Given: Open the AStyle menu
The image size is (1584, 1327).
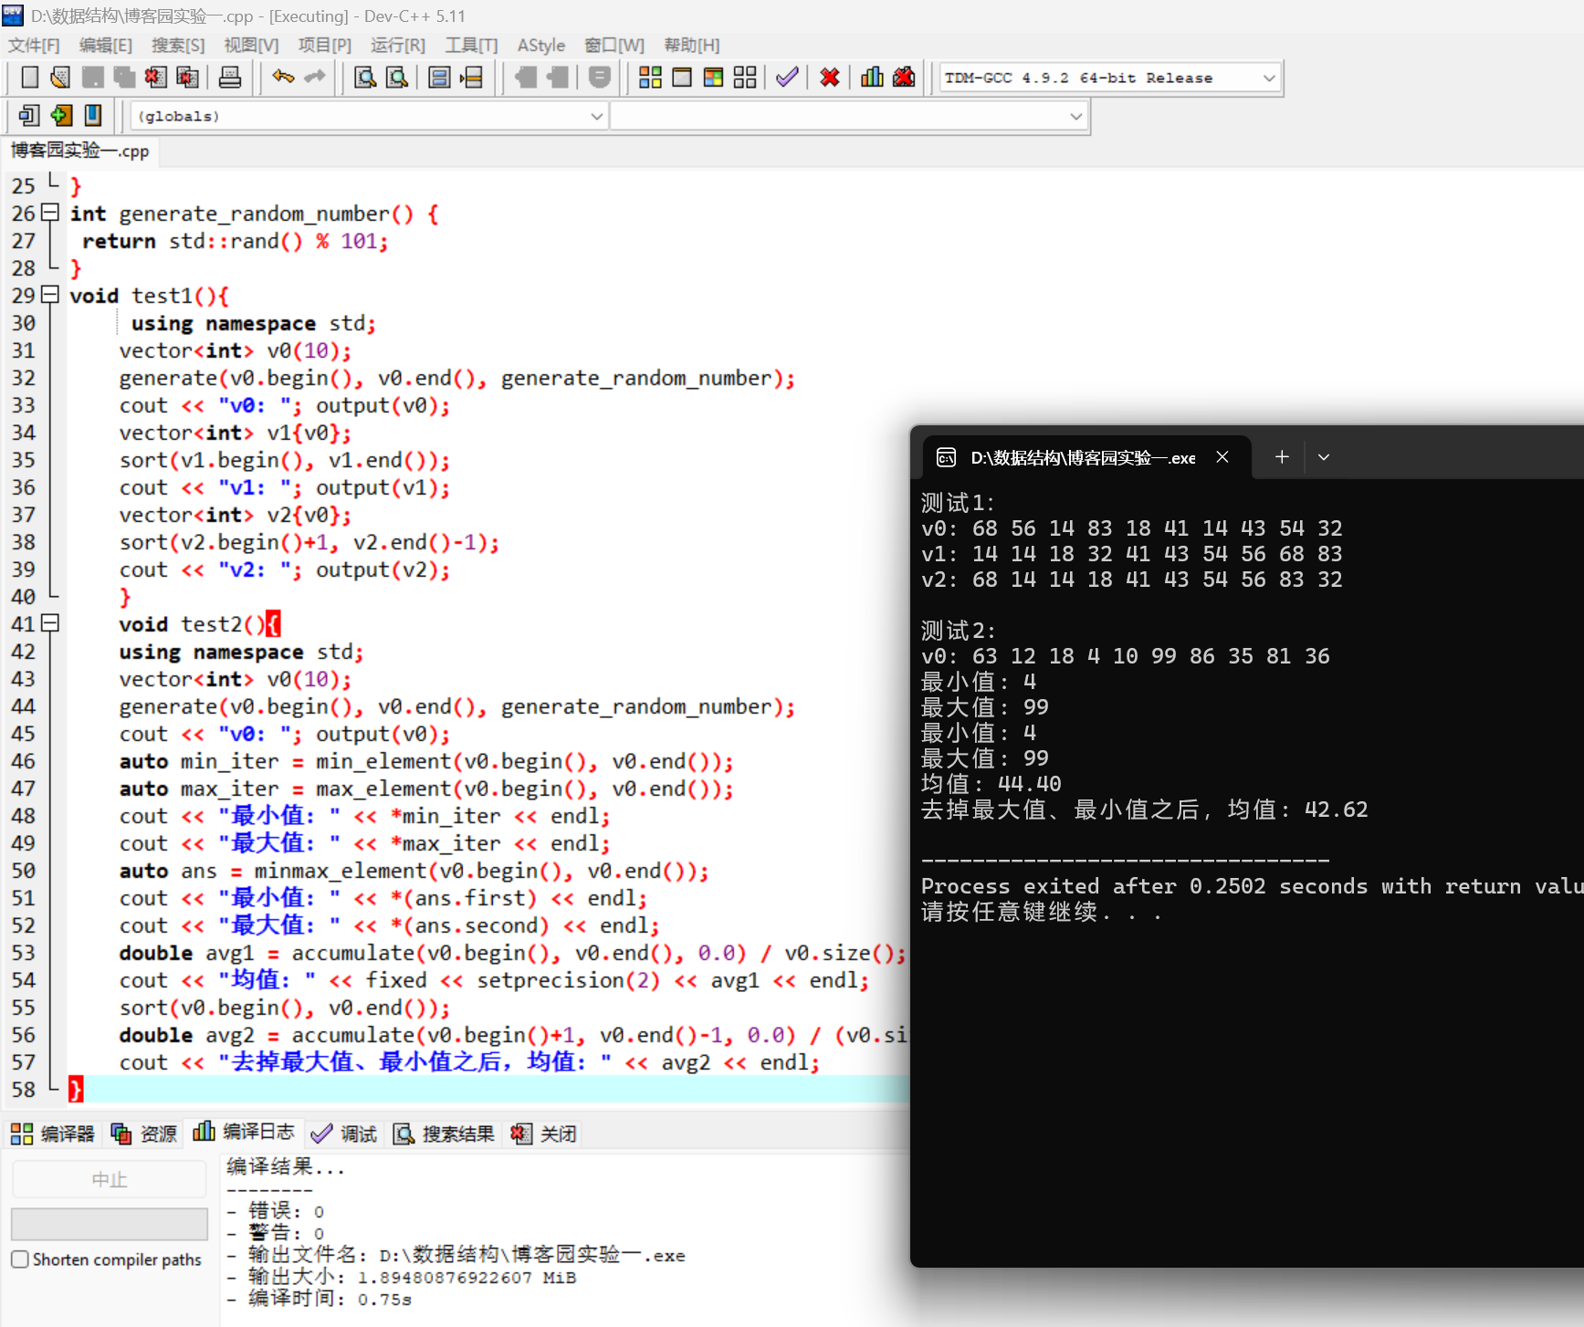Looking at the screenshot, I should point(541,46).
